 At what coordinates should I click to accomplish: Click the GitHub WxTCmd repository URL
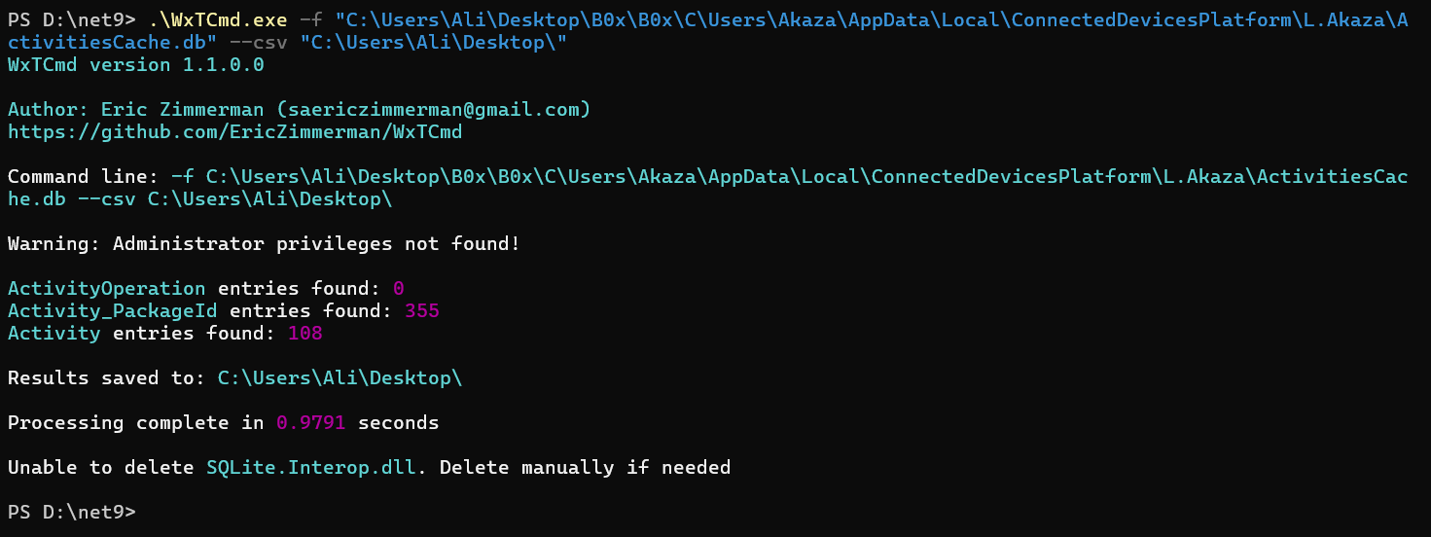click(234, 131)
